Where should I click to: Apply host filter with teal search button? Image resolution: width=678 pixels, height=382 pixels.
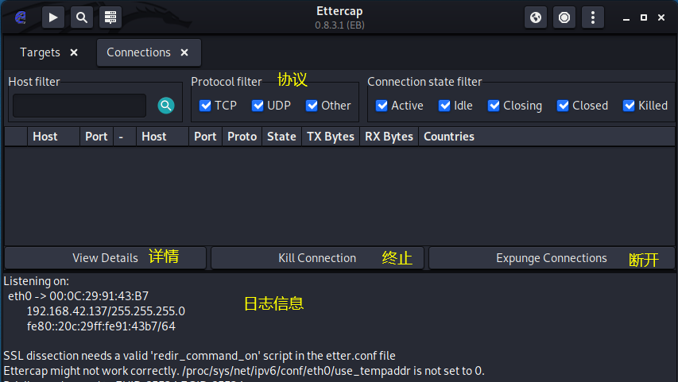pyautogui.click(x=166, y=106)
